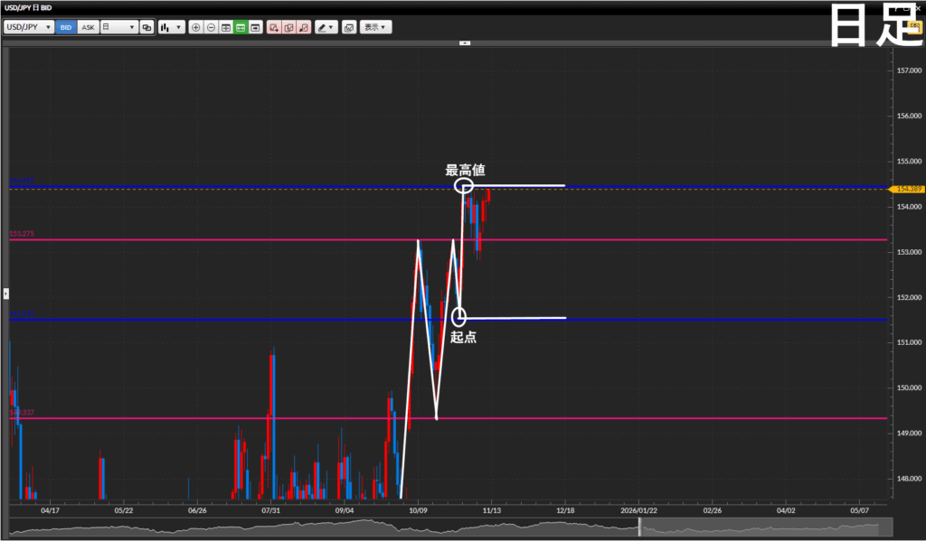Viewport: 926px width, 541px height.
Task: Click the green fit-width chart icon
Action: click(x=241, y=28)
